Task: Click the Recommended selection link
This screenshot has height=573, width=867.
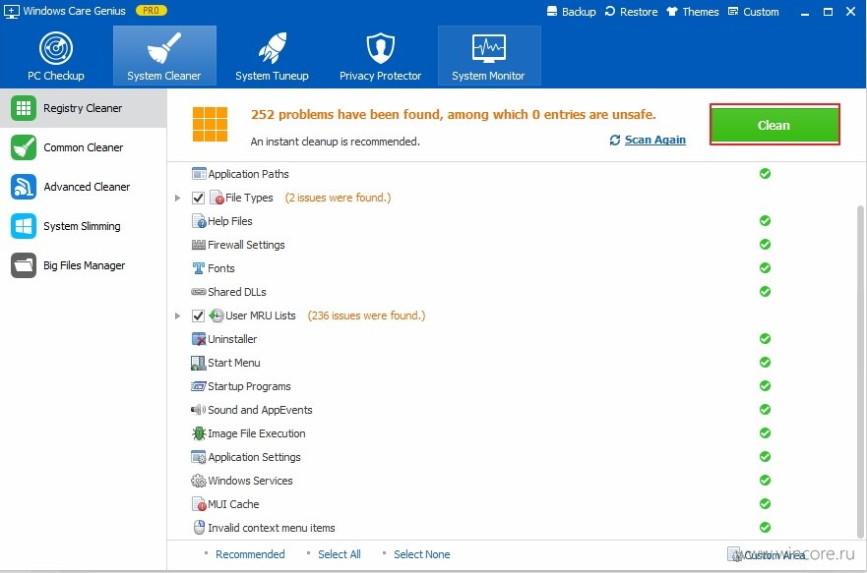Action: (250, 554)
